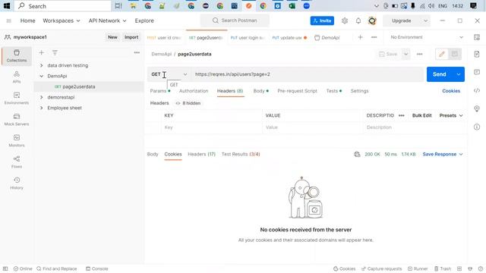Switch to comment mode icon
This screenshot has height=273, width=486.
click(x=455, y=54)
